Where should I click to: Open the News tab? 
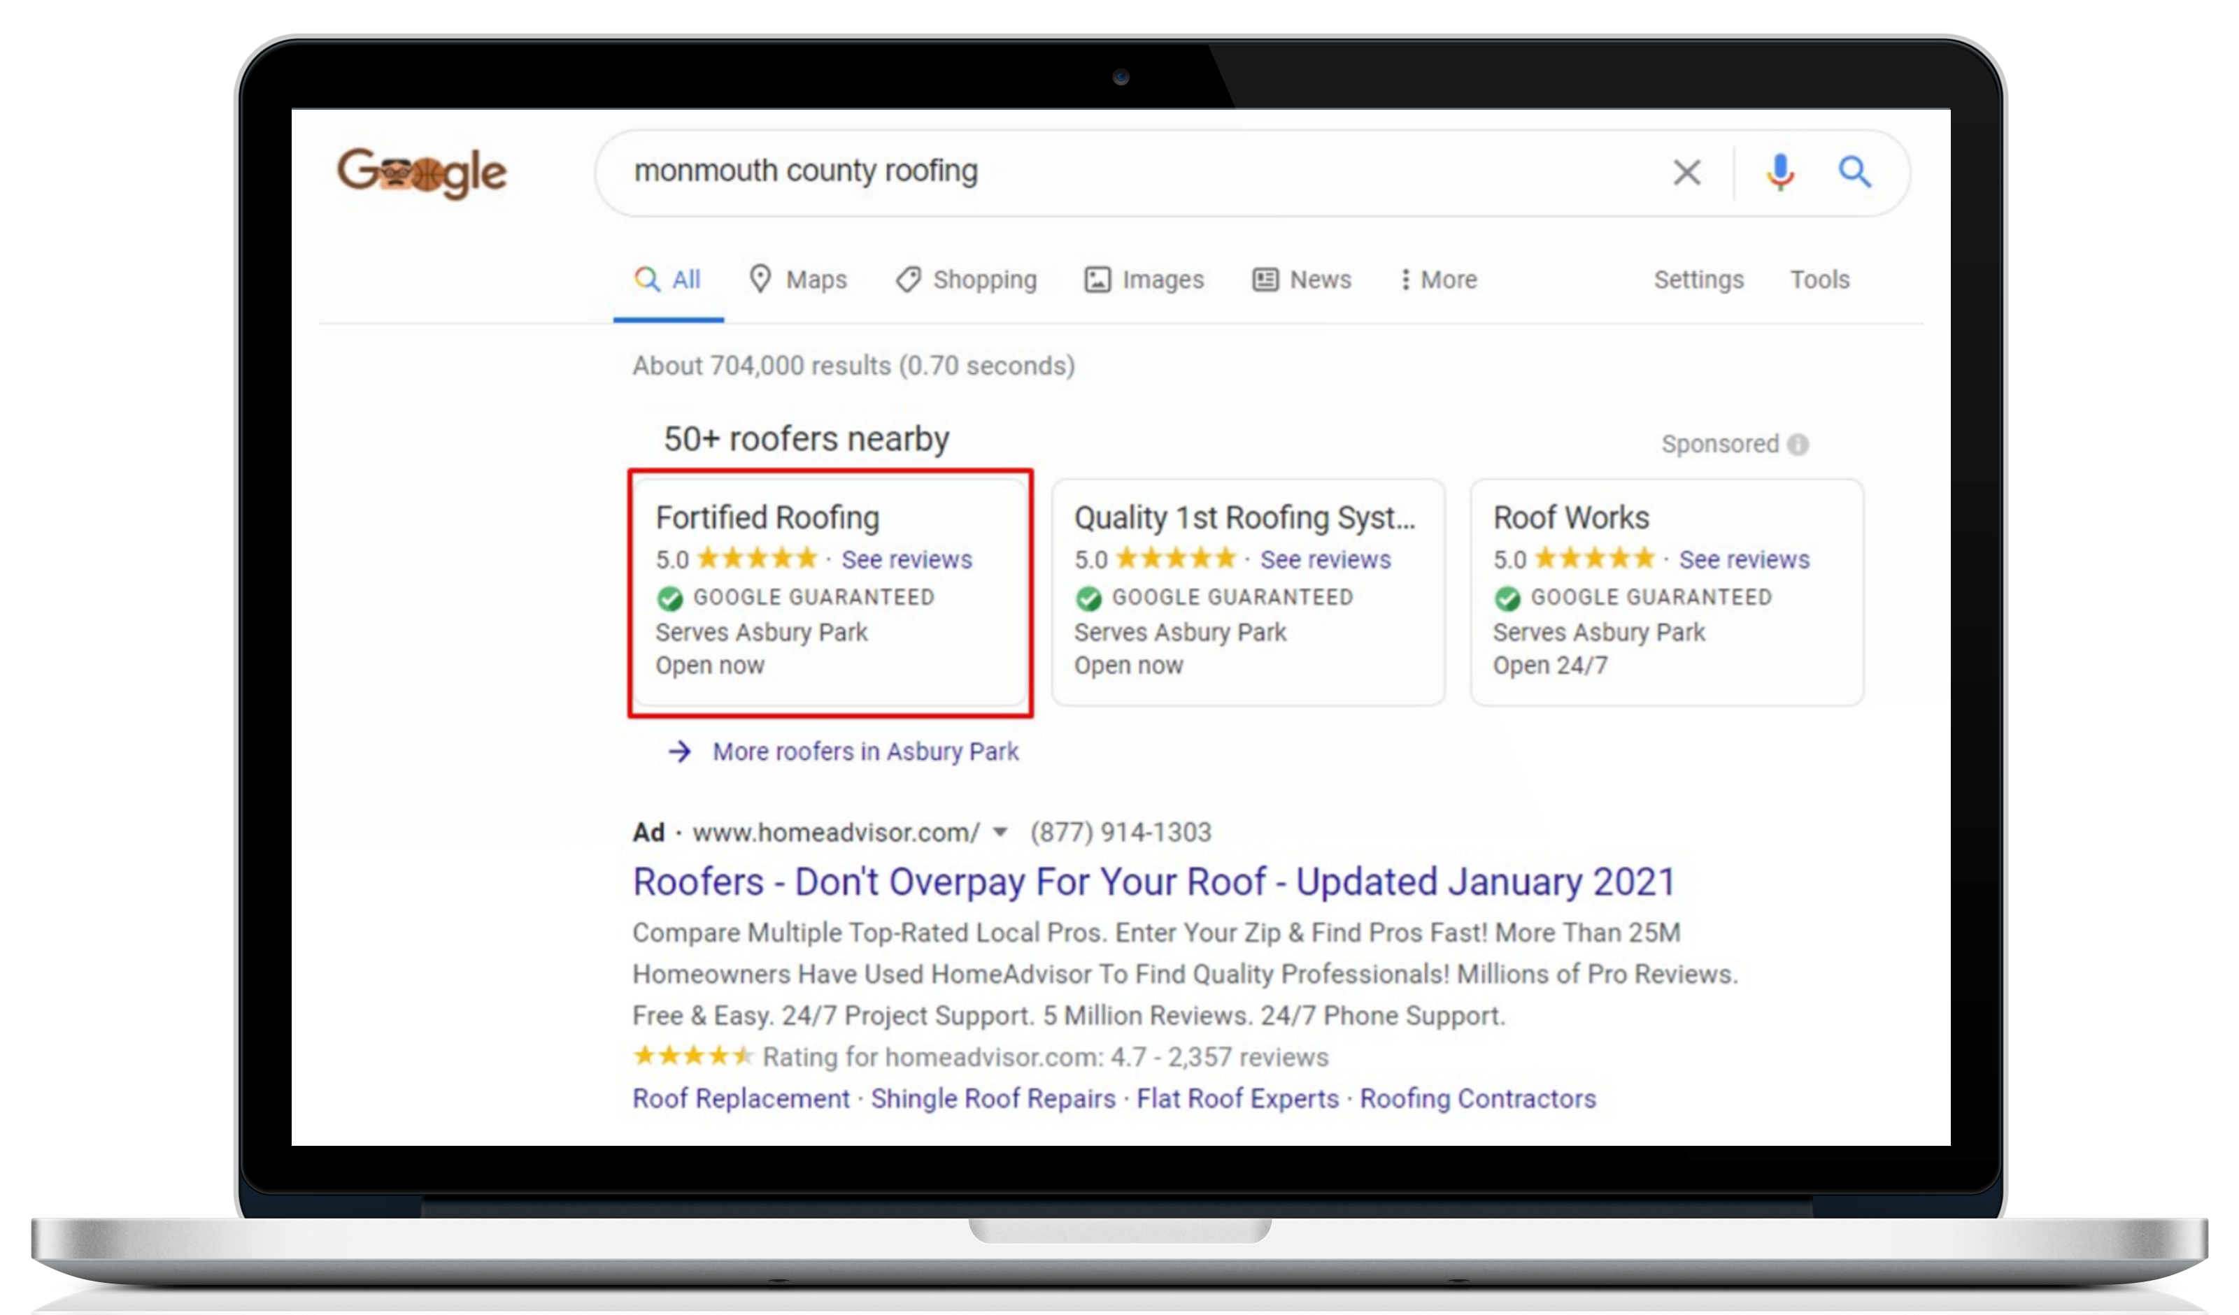(x=1302, y=280)
